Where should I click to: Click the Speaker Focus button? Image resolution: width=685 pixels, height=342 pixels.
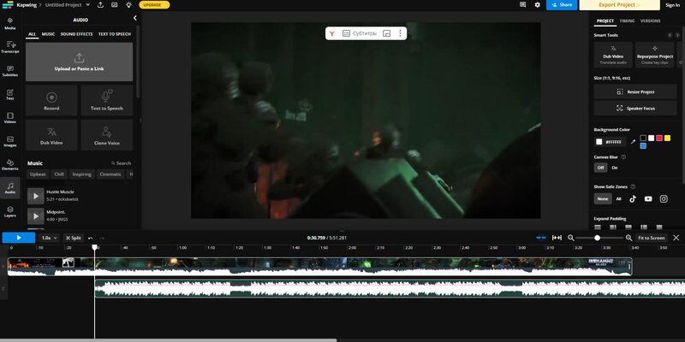(x=635, y=109)
